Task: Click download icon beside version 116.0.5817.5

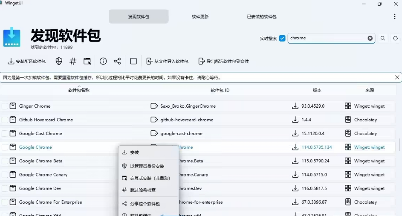Action: pyautogui.click(x=295, y=188)
